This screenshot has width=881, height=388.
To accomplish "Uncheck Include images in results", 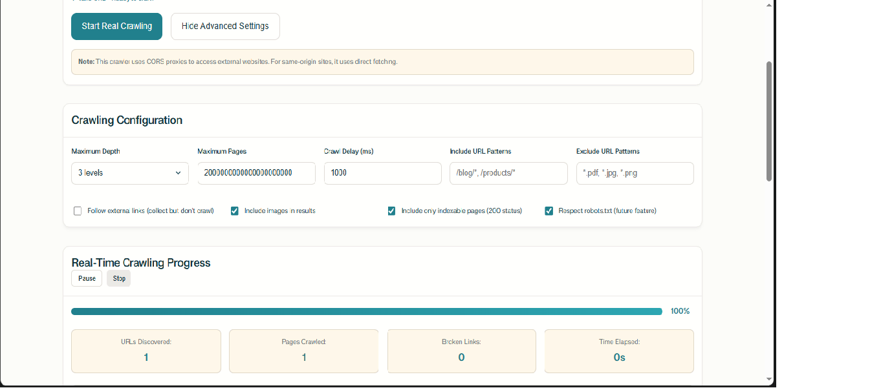I will pyautogui.click(x=235, y=211).
